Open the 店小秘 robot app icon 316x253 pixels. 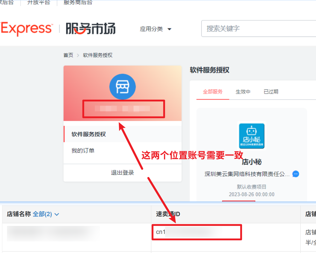[252, 136]
